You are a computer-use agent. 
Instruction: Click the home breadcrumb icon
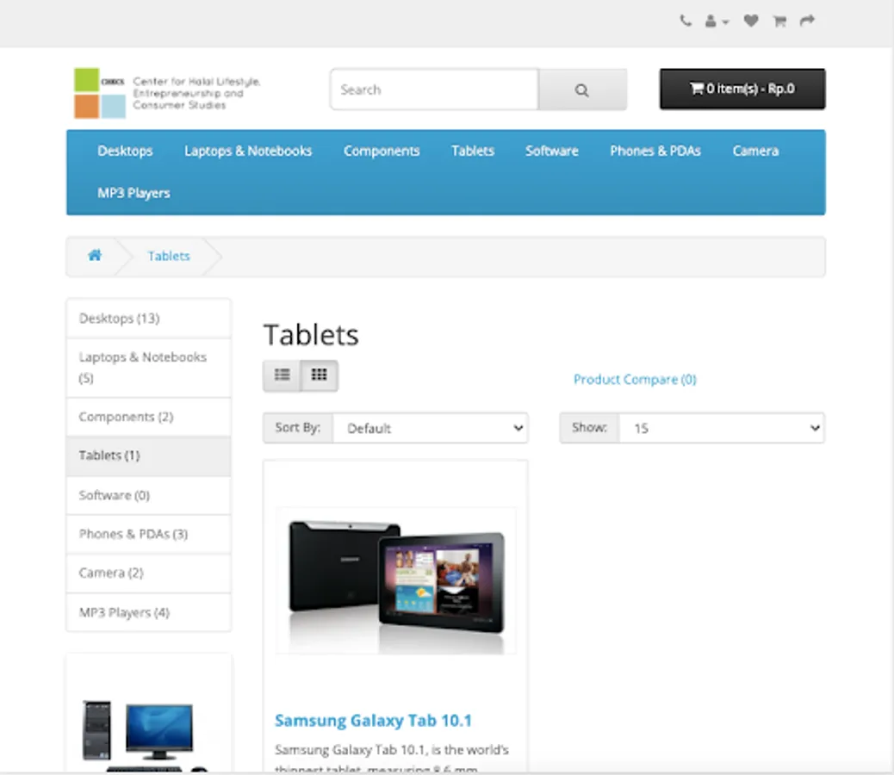[x=95, y=255]
